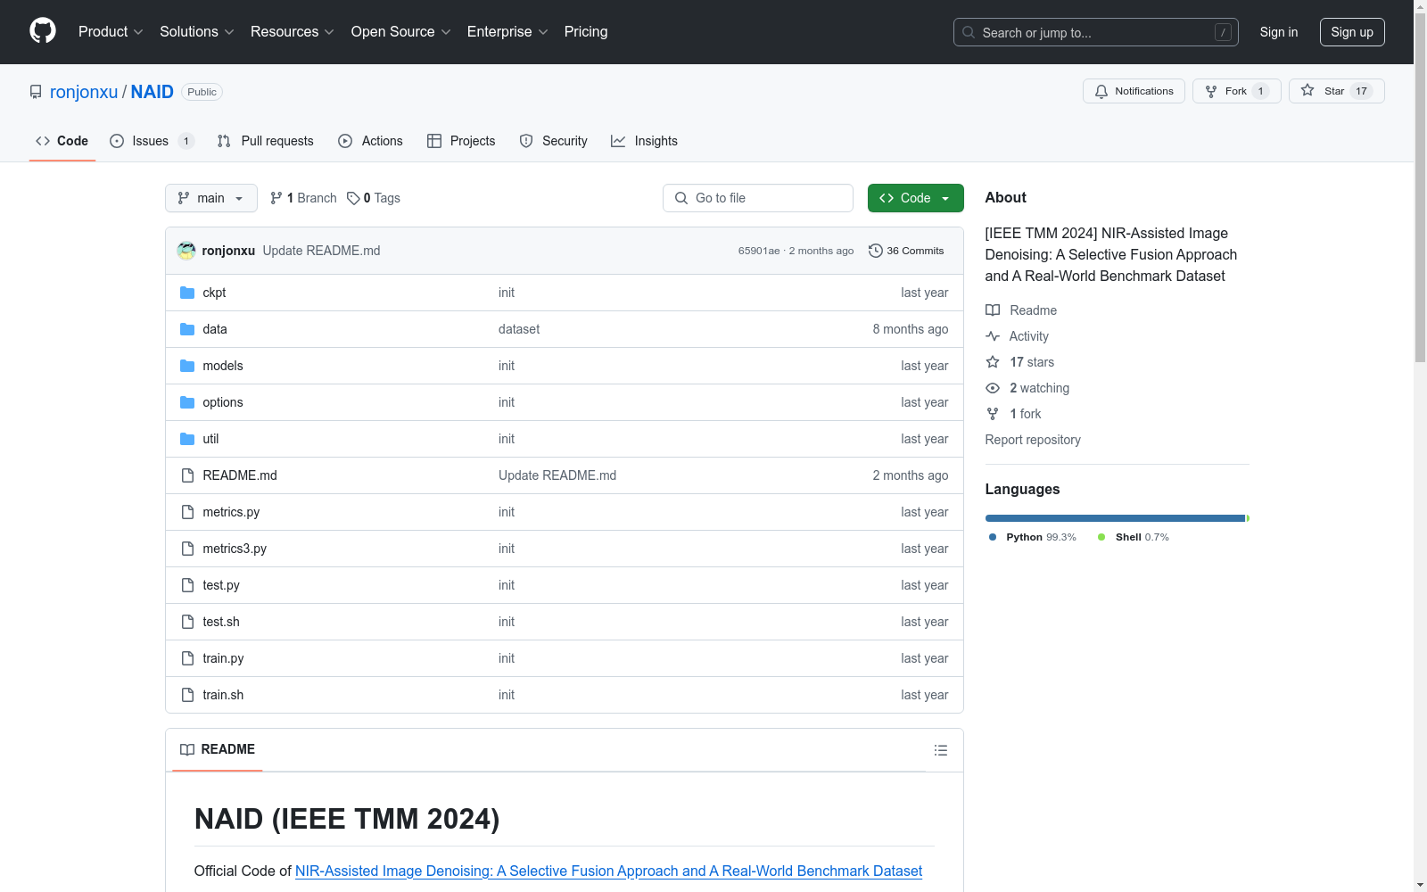This screenshot has width=1427, height=892.
Task: Click the Search or jump to field
Action: coord(1096,32)
